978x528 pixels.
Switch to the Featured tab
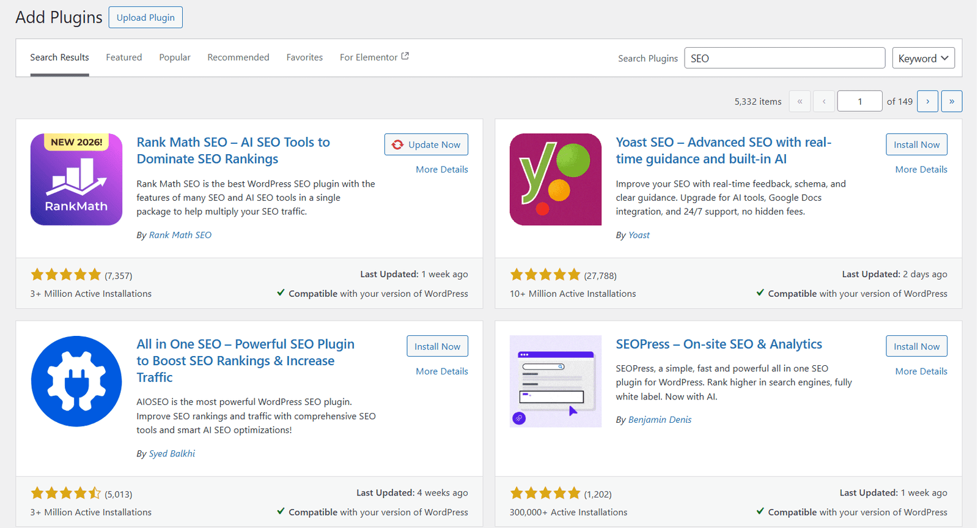[124, 58]
